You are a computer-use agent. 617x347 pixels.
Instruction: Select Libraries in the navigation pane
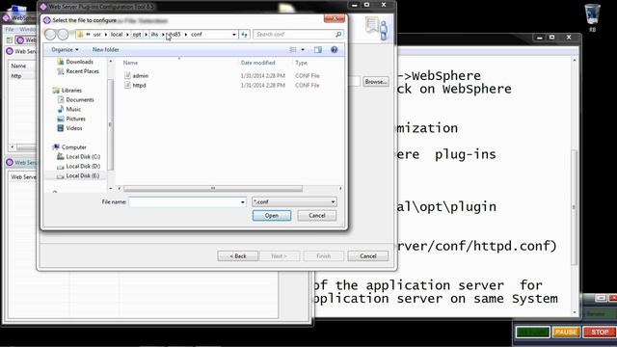71,90
